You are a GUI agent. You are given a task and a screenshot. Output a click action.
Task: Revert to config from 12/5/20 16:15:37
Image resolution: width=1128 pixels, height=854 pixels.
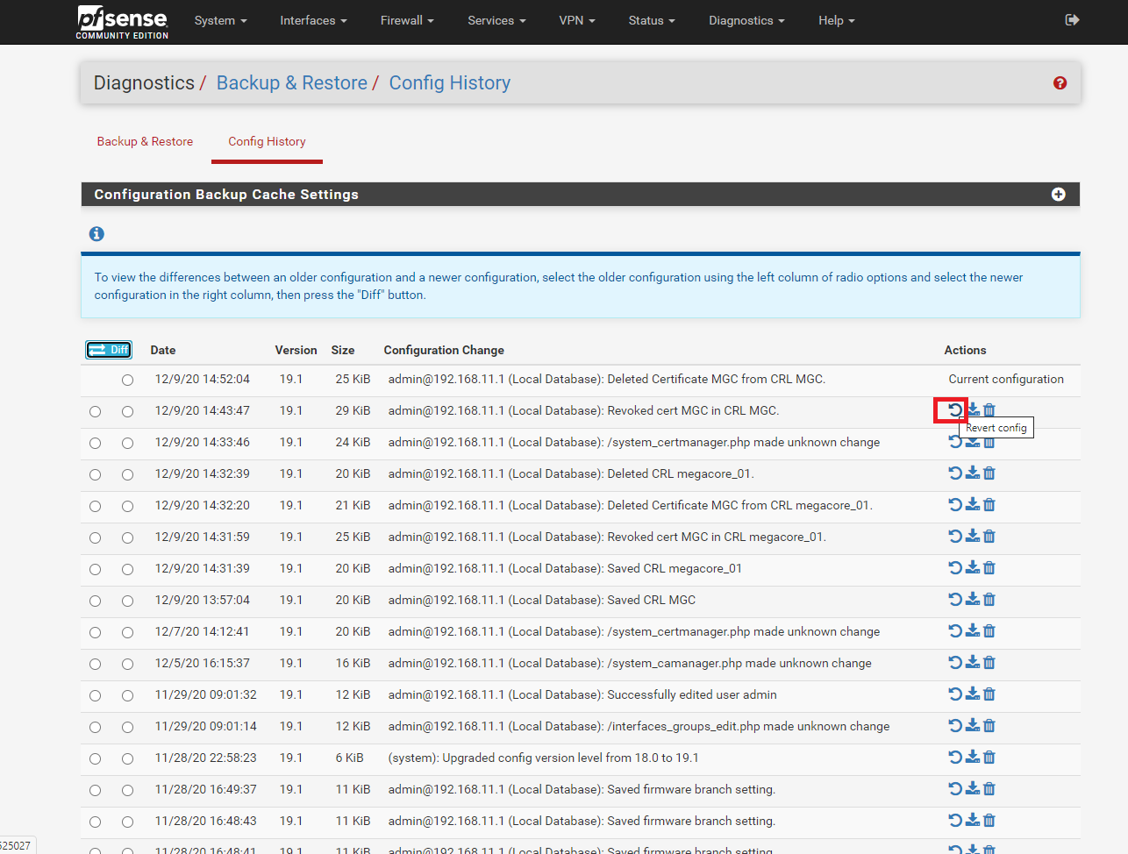pyautogui.click(x=955, y=662)
